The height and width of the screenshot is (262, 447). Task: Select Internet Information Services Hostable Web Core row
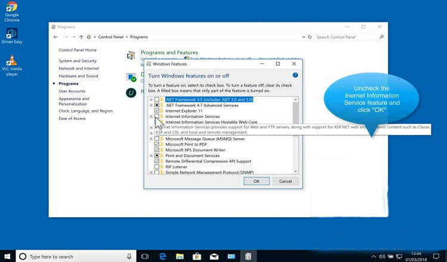211,122
